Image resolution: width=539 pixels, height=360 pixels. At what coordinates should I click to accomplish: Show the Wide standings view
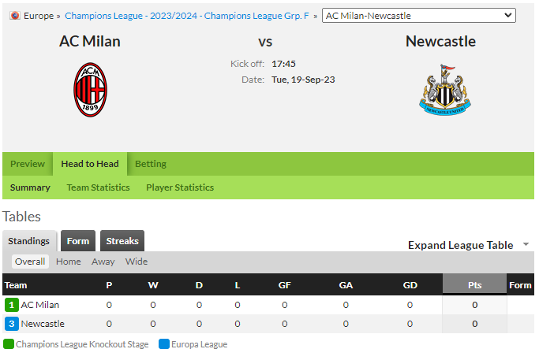[x=137, y=262]
